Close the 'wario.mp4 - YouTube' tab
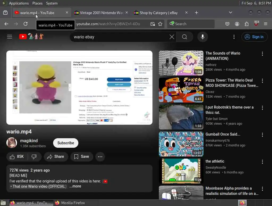 pyautogui.click(x=67, y=12)
